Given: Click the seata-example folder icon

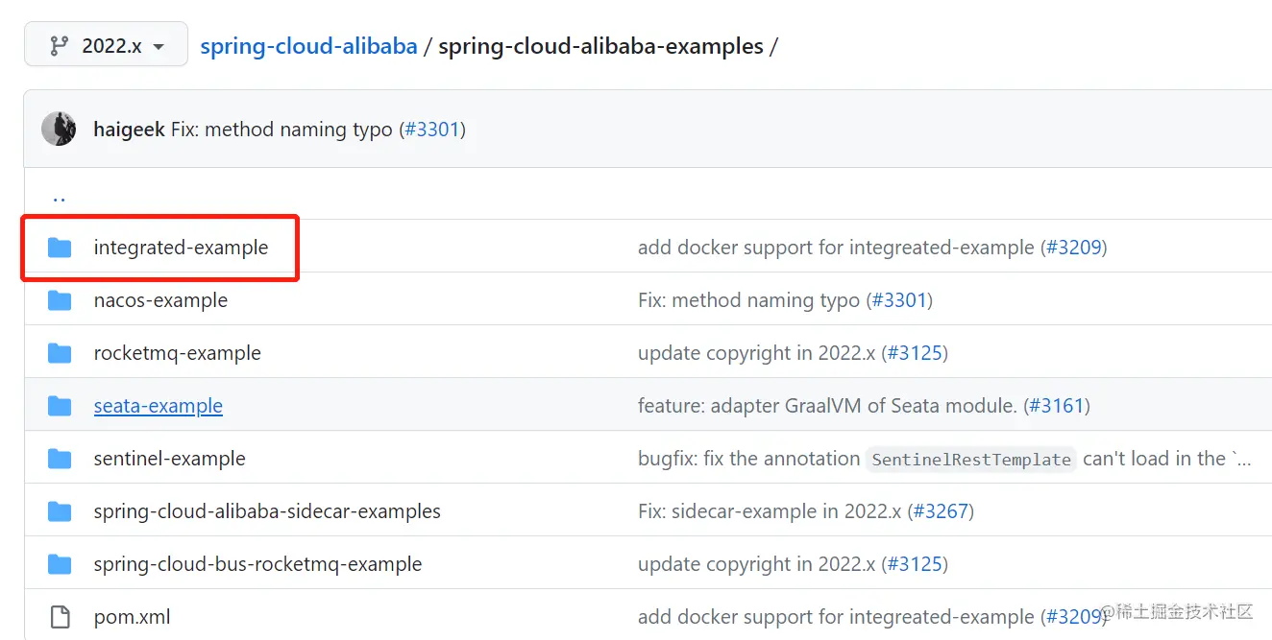Looking at the screenshot, I should click(x=60, y=406).
